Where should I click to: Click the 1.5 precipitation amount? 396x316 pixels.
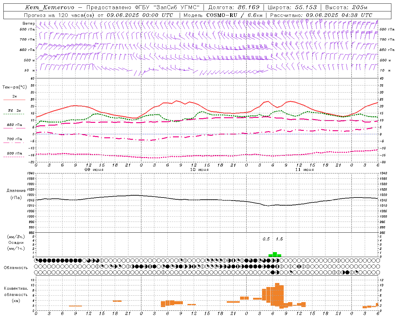coord(279,239)
